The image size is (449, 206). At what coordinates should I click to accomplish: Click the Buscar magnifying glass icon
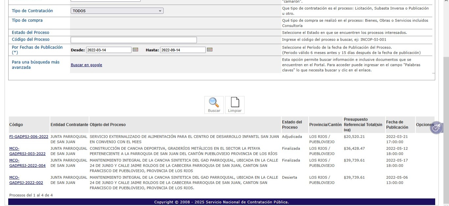(x=214, y=103)
